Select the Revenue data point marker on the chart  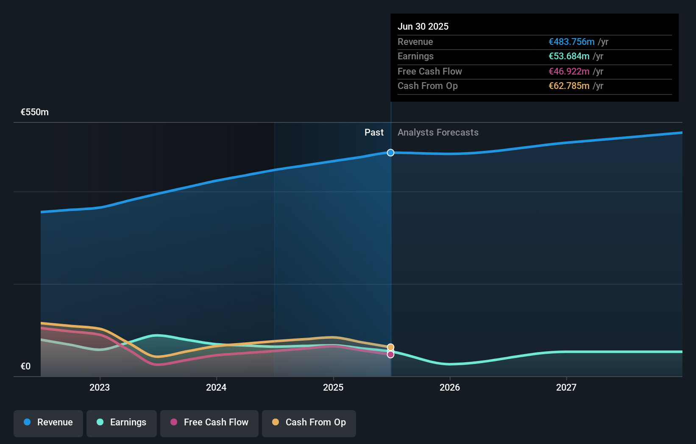390,153
